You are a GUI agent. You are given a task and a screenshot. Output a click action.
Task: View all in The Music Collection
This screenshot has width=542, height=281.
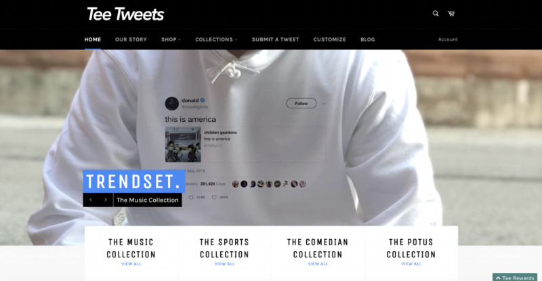pyautogui.click(x=131, y=263)
